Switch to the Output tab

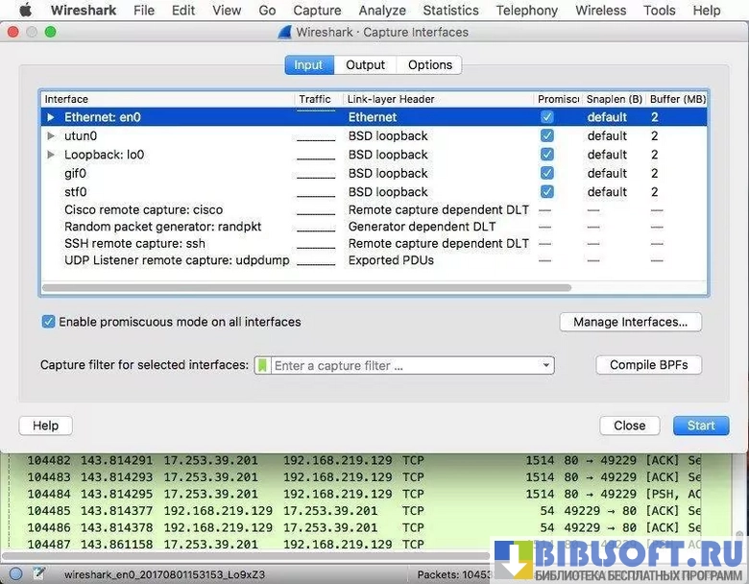(365, 65)
